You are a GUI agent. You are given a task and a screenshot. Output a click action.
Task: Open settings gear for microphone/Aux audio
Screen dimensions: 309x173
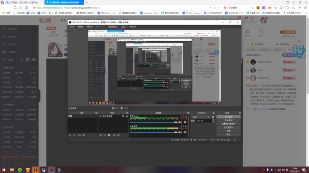tap(185, 122)
